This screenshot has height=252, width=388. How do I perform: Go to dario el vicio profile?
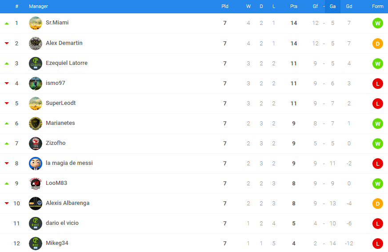click(x=62, y=223)
